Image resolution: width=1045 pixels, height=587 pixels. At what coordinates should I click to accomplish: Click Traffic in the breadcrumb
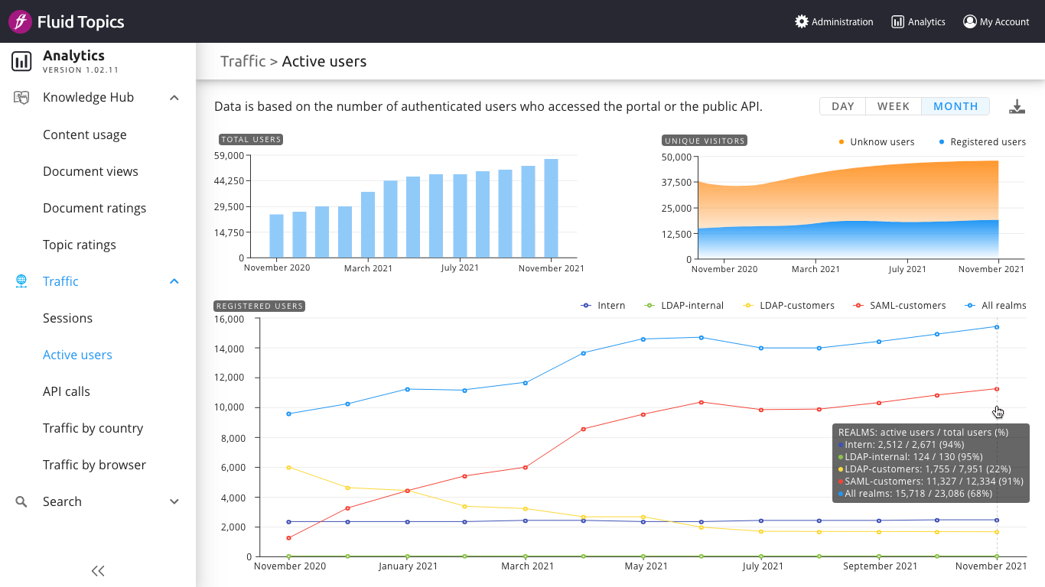[x=243, y=61]
